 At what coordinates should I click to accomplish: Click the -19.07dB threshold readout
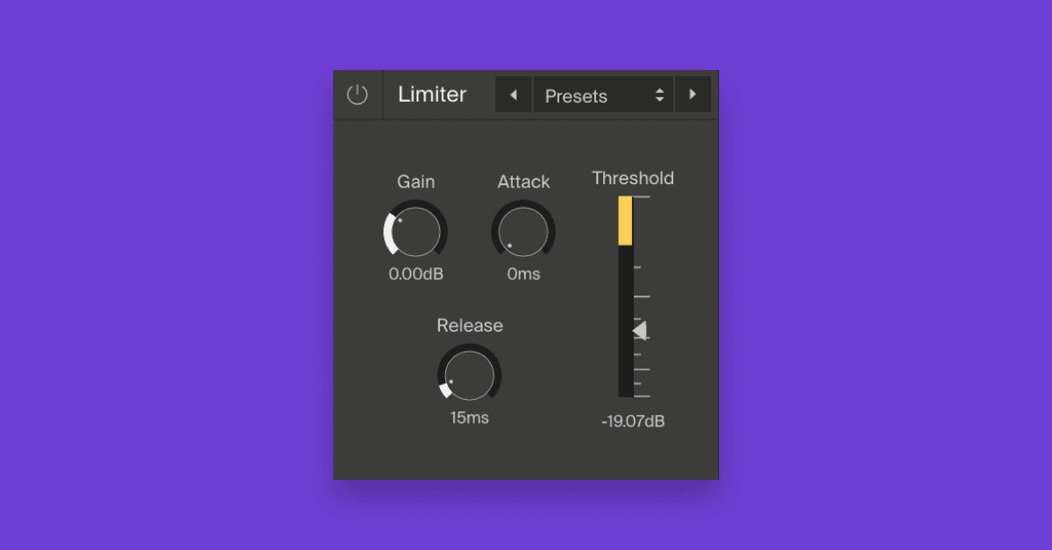click(633, 421)
